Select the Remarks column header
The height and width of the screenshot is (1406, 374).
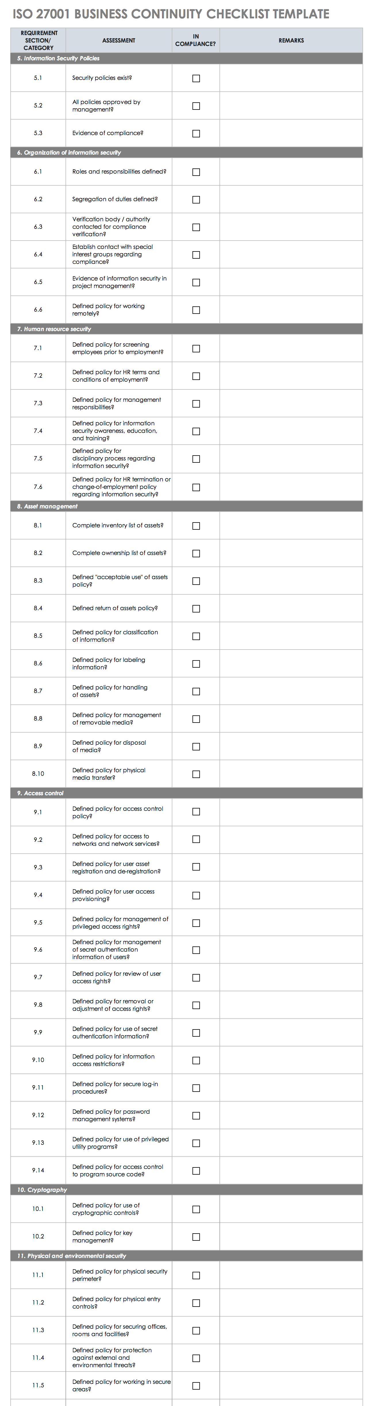tap(291, 41)
